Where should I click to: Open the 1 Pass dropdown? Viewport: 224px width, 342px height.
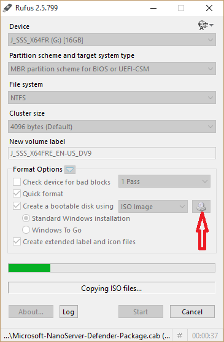point(164,181)
